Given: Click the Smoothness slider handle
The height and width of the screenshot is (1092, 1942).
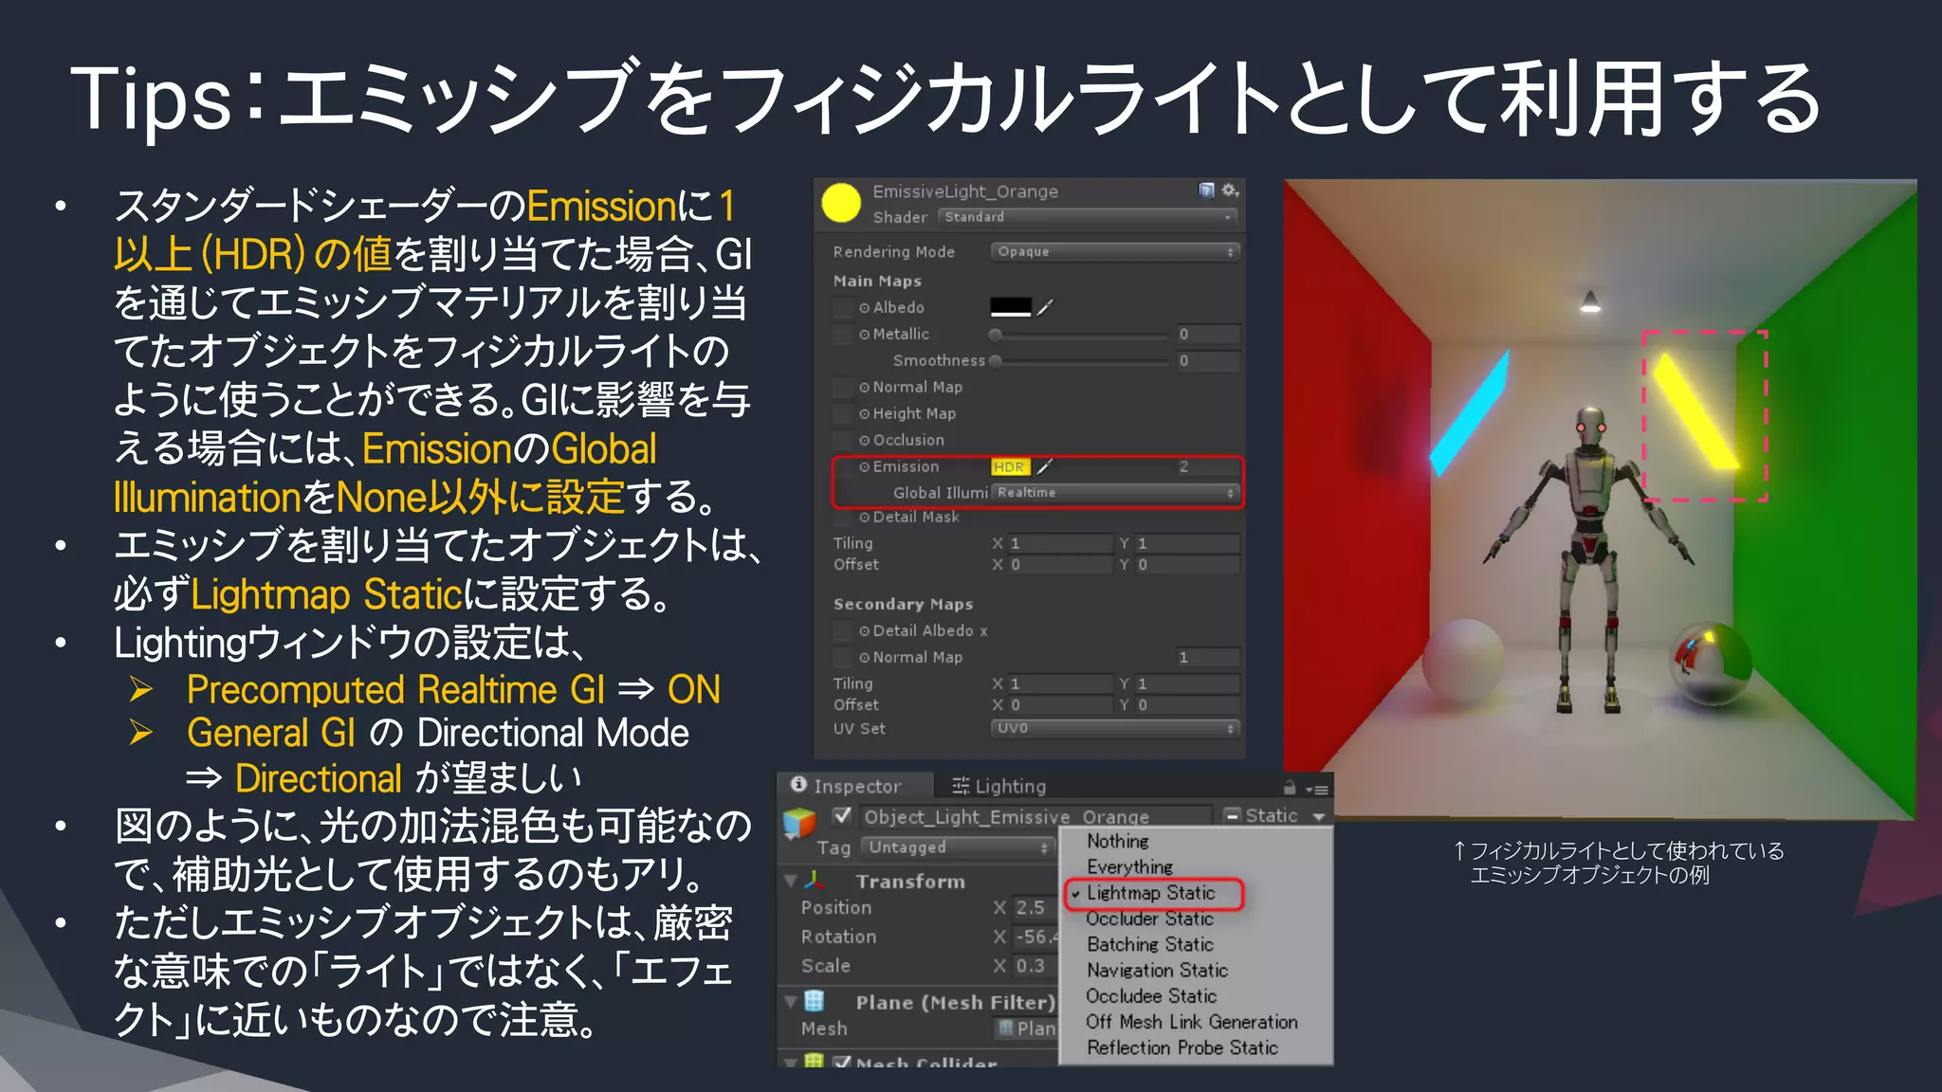Looking at the screenshot, I should tap(995, 361).
